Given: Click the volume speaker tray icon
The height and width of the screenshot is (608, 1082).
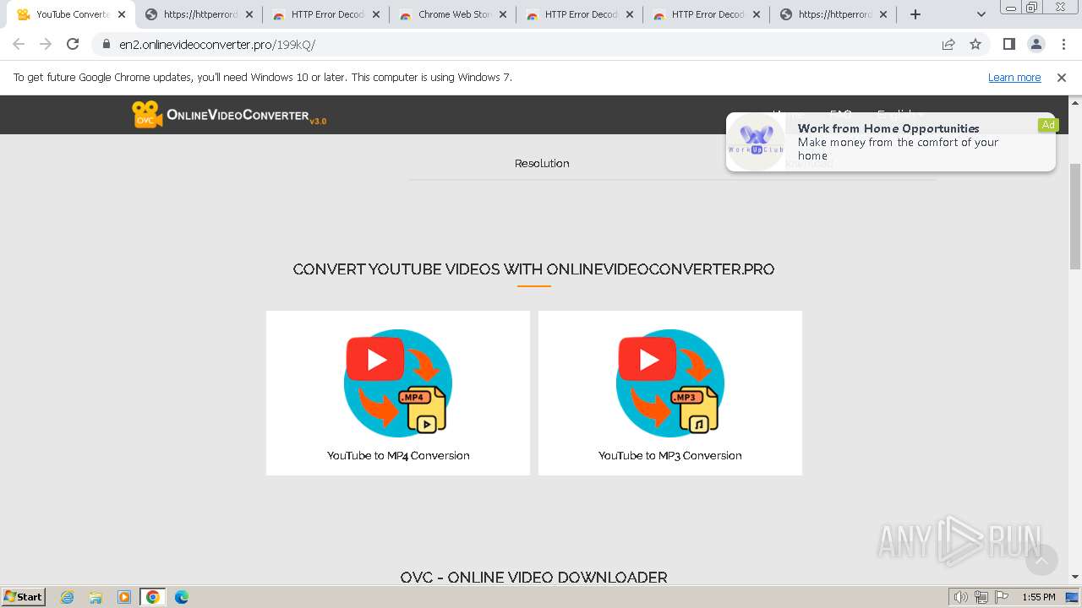Looking at the screenshot, I should (x=961, y=597).
